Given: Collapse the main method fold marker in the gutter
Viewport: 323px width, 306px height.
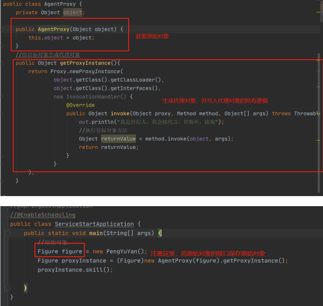Looking at the screenshot, I should point(8,234).
